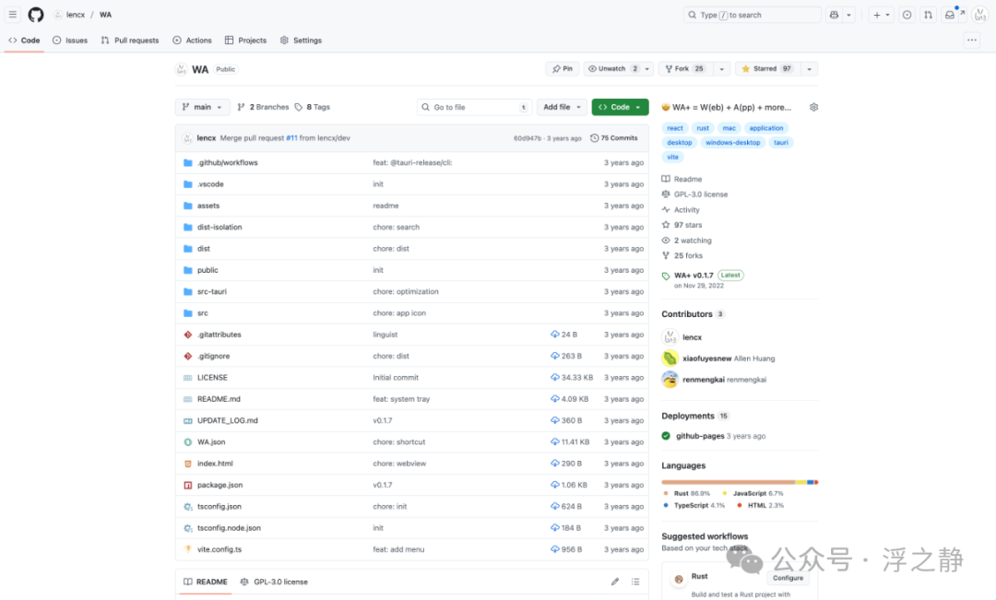Click the tauri topic tag

[781, 143]
